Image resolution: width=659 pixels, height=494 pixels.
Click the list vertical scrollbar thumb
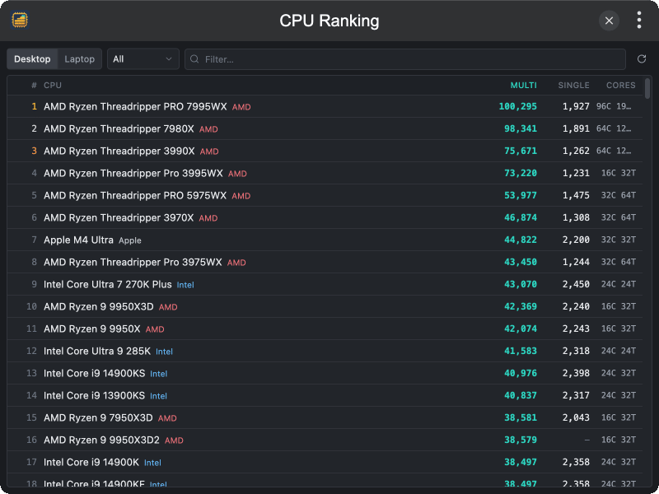[x=647, y=88]
